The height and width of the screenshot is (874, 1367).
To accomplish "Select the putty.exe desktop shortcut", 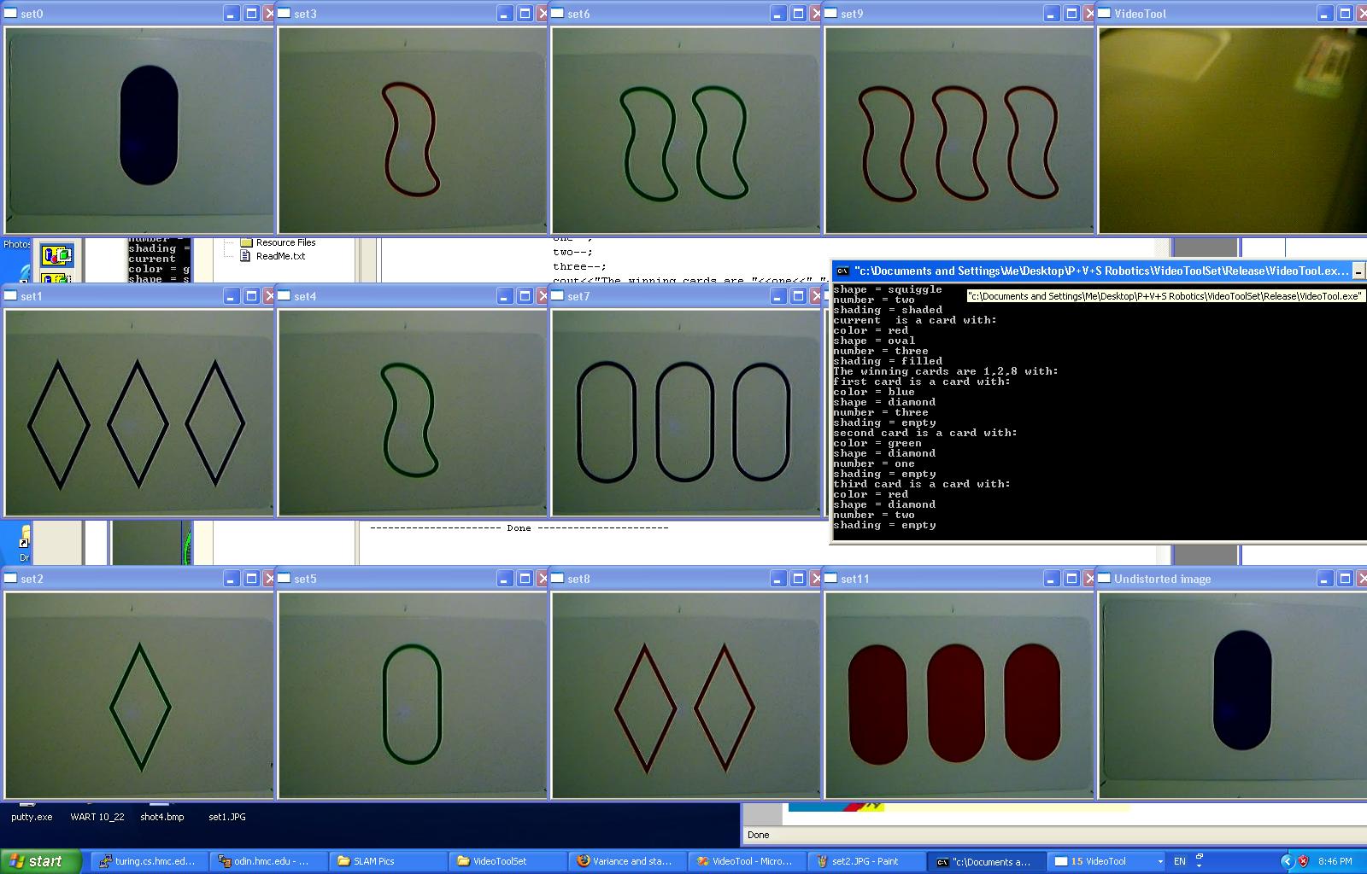I will point(32,817).
